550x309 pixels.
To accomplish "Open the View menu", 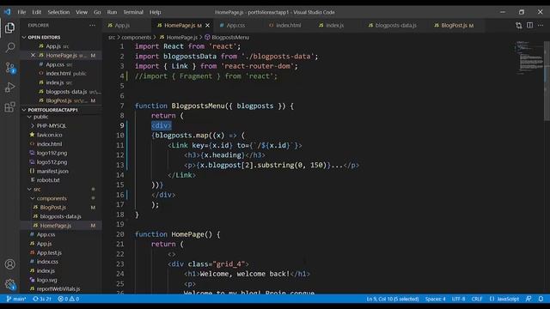I will [x=82, y=12].
